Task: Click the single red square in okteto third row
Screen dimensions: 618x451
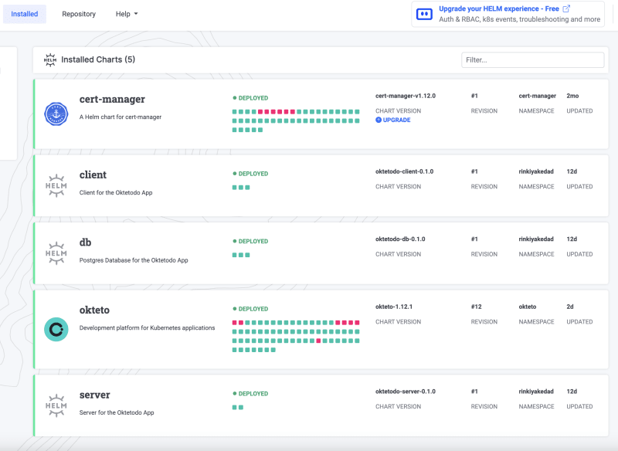Action: pyautogui.click(x=318, y=341)
